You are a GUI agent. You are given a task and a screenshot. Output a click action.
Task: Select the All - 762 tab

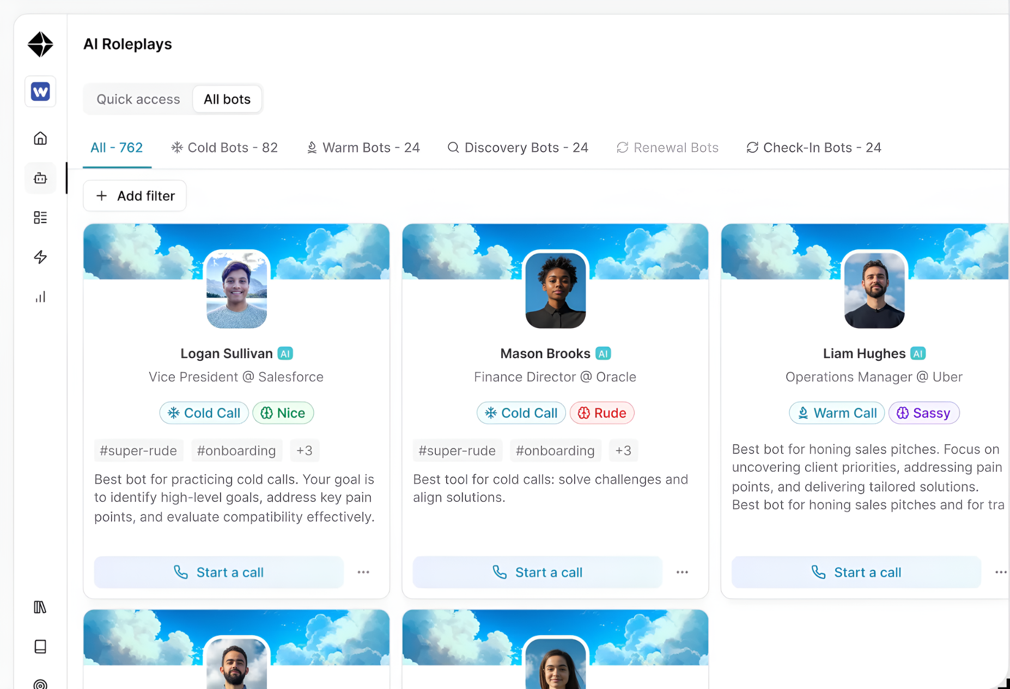coord(117,147)
